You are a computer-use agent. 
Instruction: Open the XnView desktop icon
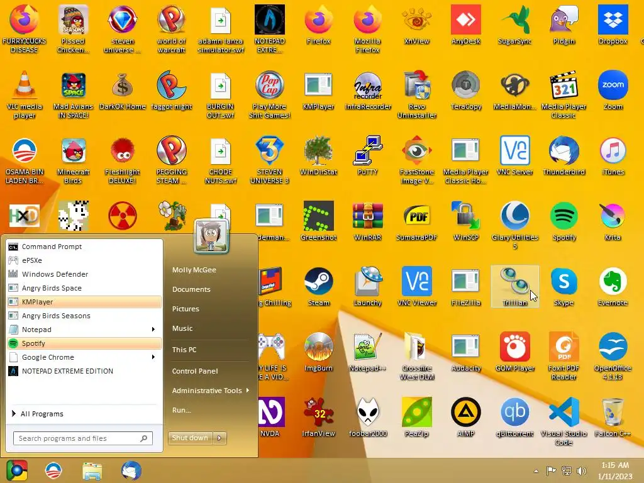pyautogui.click(x=416, y=25)
